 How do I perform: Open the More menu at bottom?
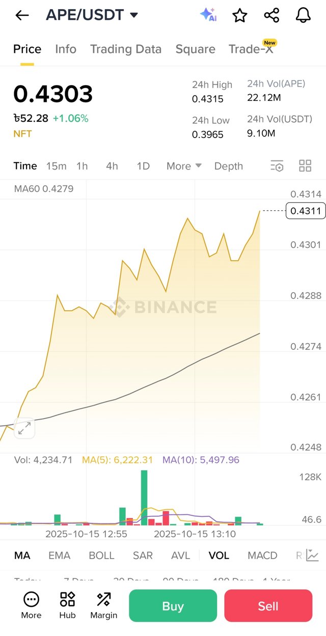pos(31,605)
